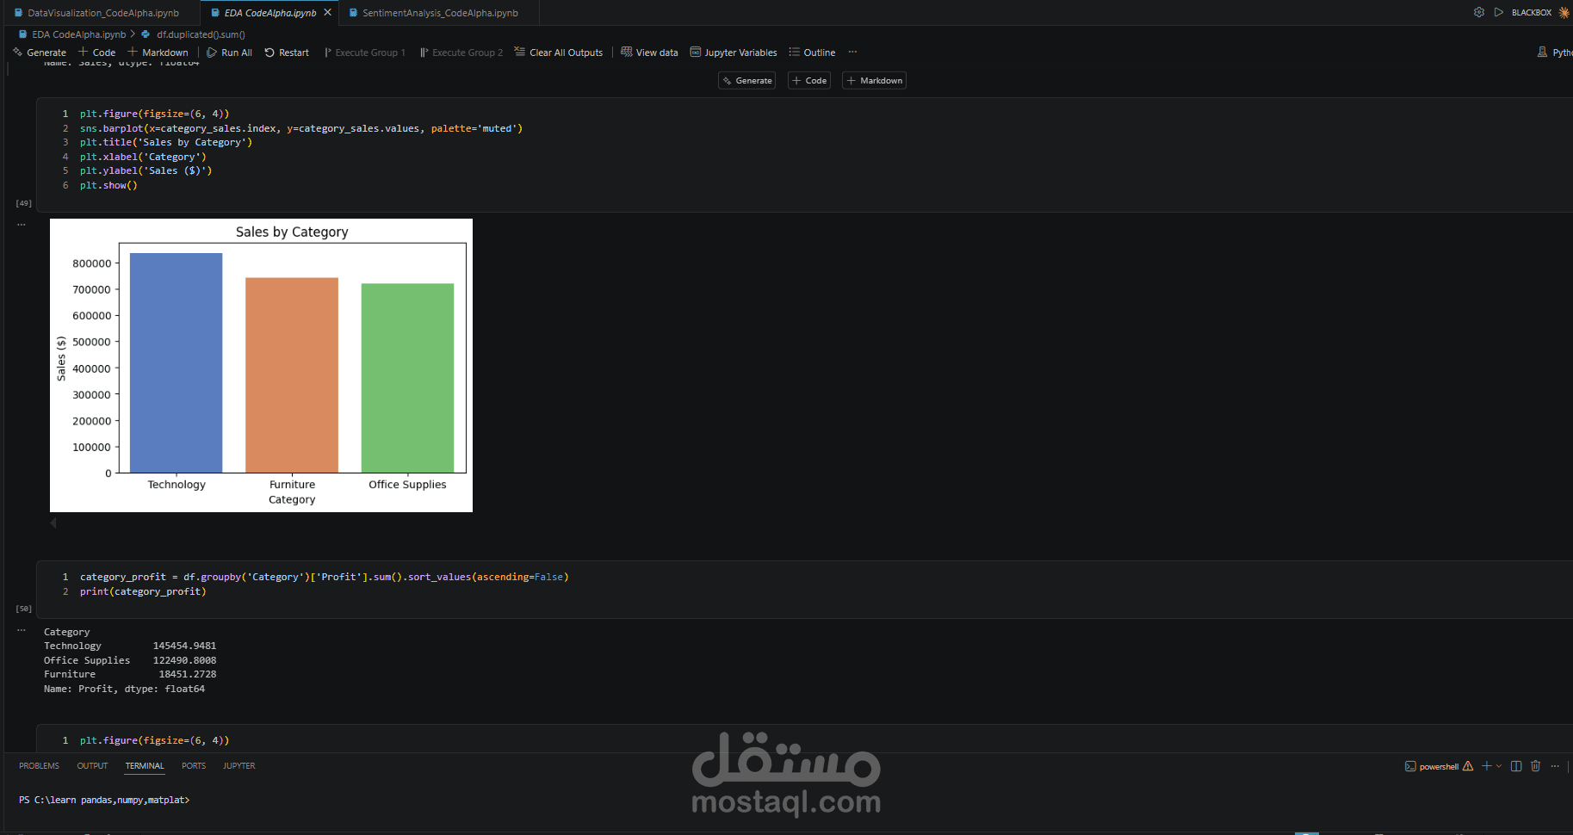This screenshot has width=1573, height=835.
Task: Click the blue Technology bar
Action: (176, 362)
